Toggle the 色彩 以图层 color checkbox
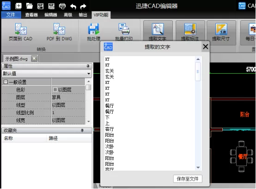Screen dimensions: 256x189 point(55,89)
